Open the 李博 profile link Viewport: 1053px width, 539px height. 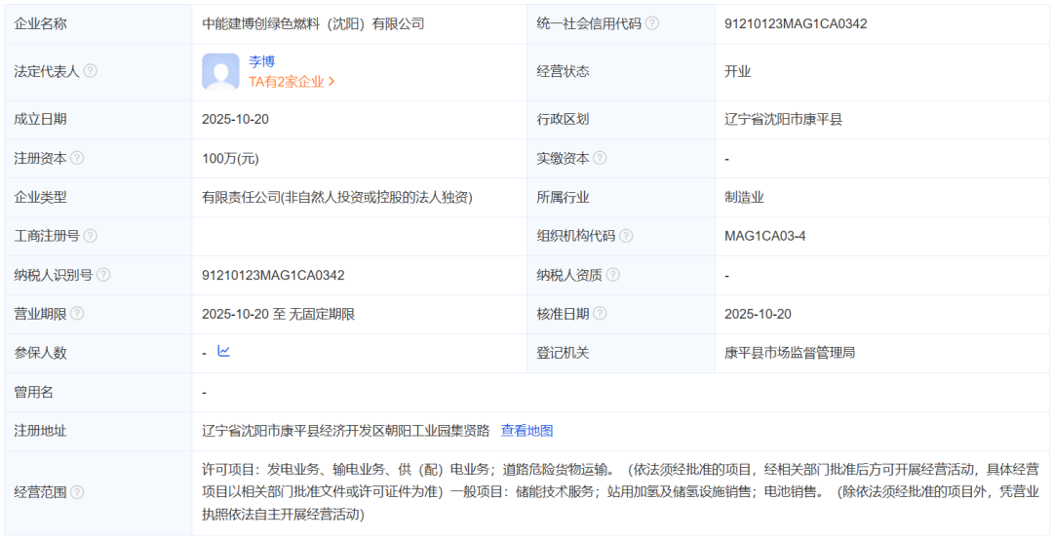click(261, 61)
